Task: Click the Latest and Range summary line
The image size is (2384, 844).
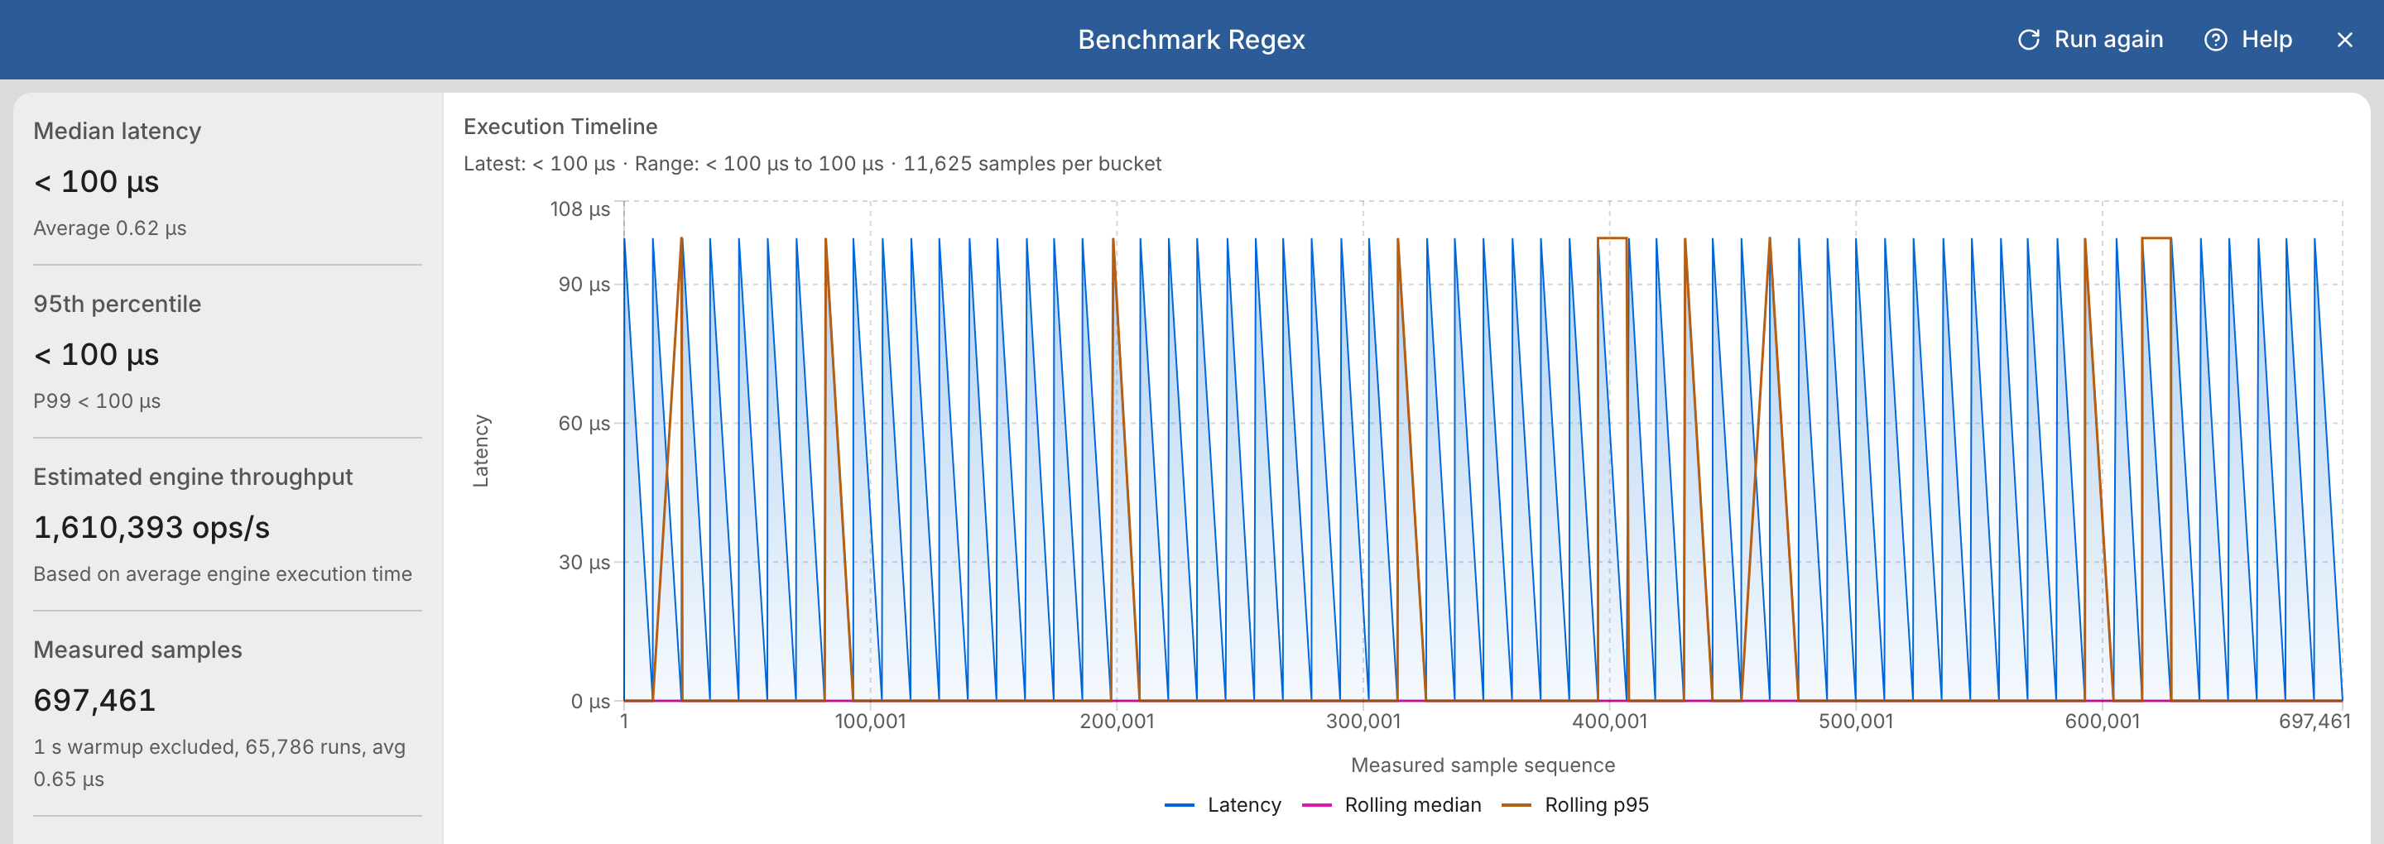Action: [811, 164]
